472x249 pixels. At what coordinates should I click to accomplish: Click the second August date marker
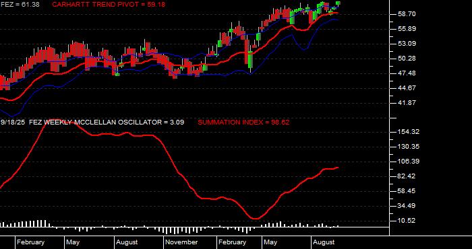point(324,242)
